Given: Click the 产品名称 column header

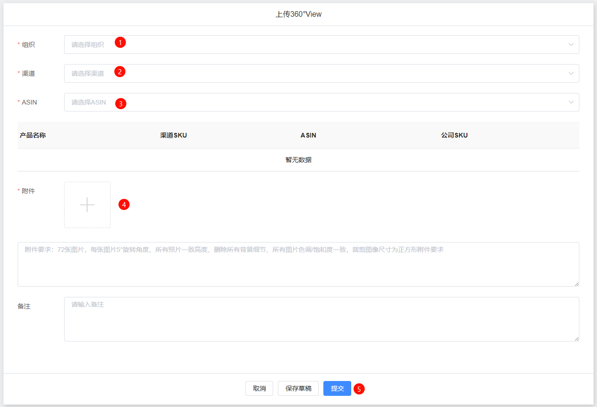Looking at the screenshot, I should click(x=33, y=135).
